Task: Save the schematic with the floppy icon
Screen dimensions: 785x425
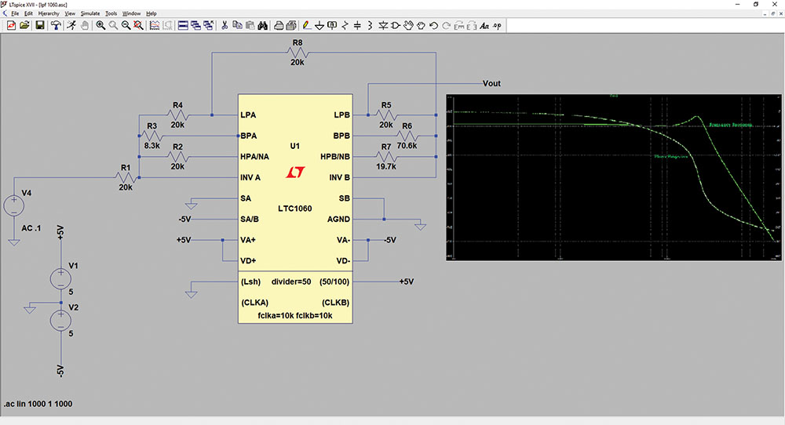Action: (39, 26)
